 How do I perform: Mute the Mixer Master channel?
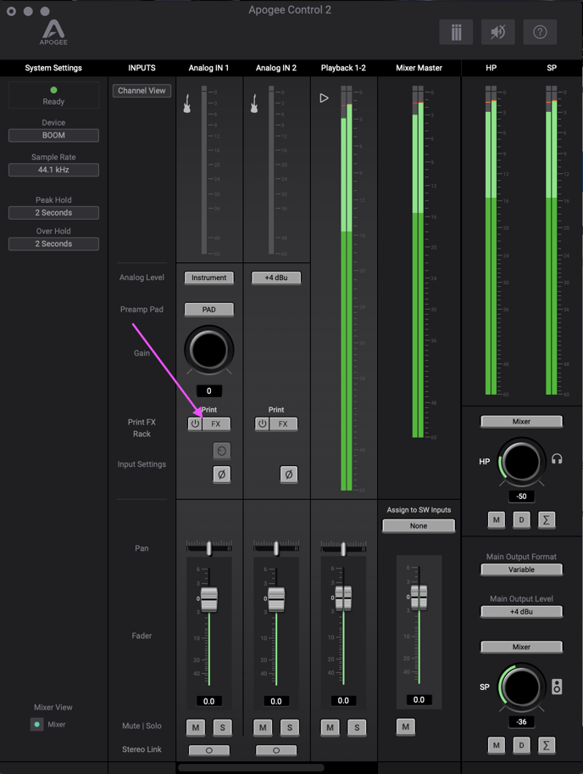(406, 726)
